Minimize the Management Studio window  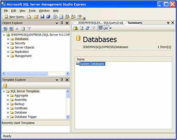[x=160, y=4]
